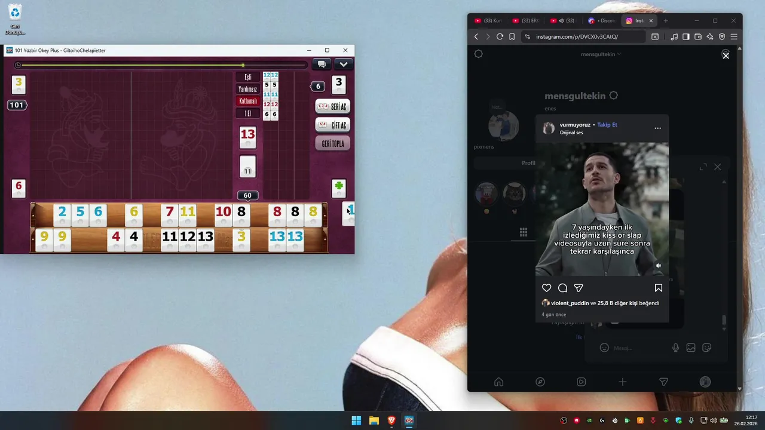Select the blue 5 tile on rack
This screenshot has width=765, height=430.
(80, 214)
